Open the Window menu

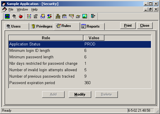coord(22,9)
